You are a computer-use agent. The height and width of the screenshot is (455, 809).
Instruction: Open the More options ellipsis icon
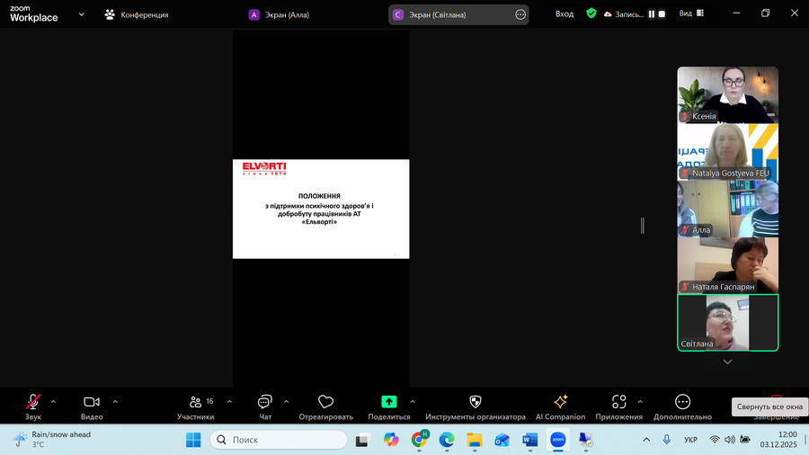click(682, 401)
